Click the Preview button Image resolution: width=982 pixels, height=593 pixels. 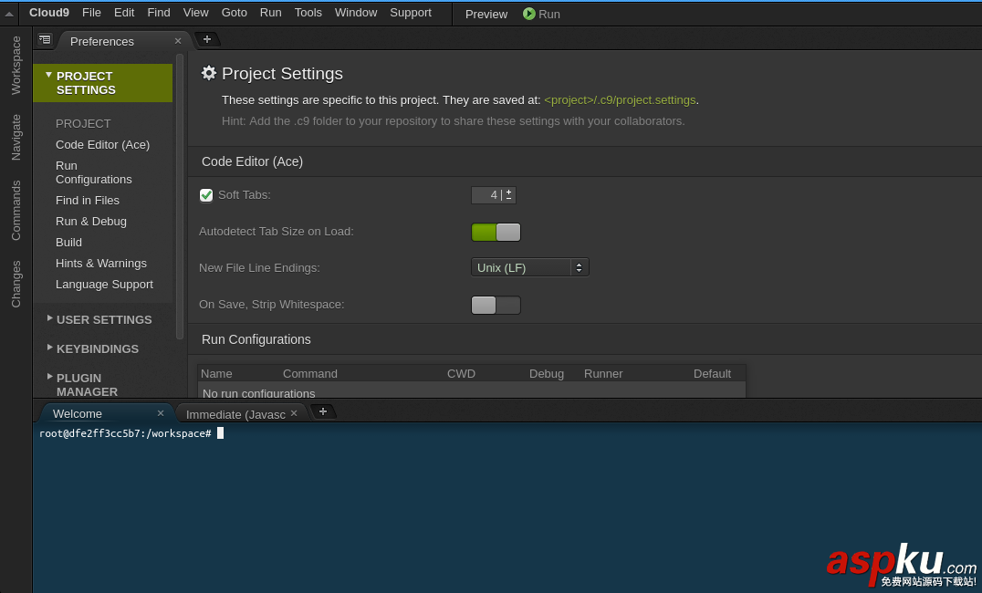[486, 14]
